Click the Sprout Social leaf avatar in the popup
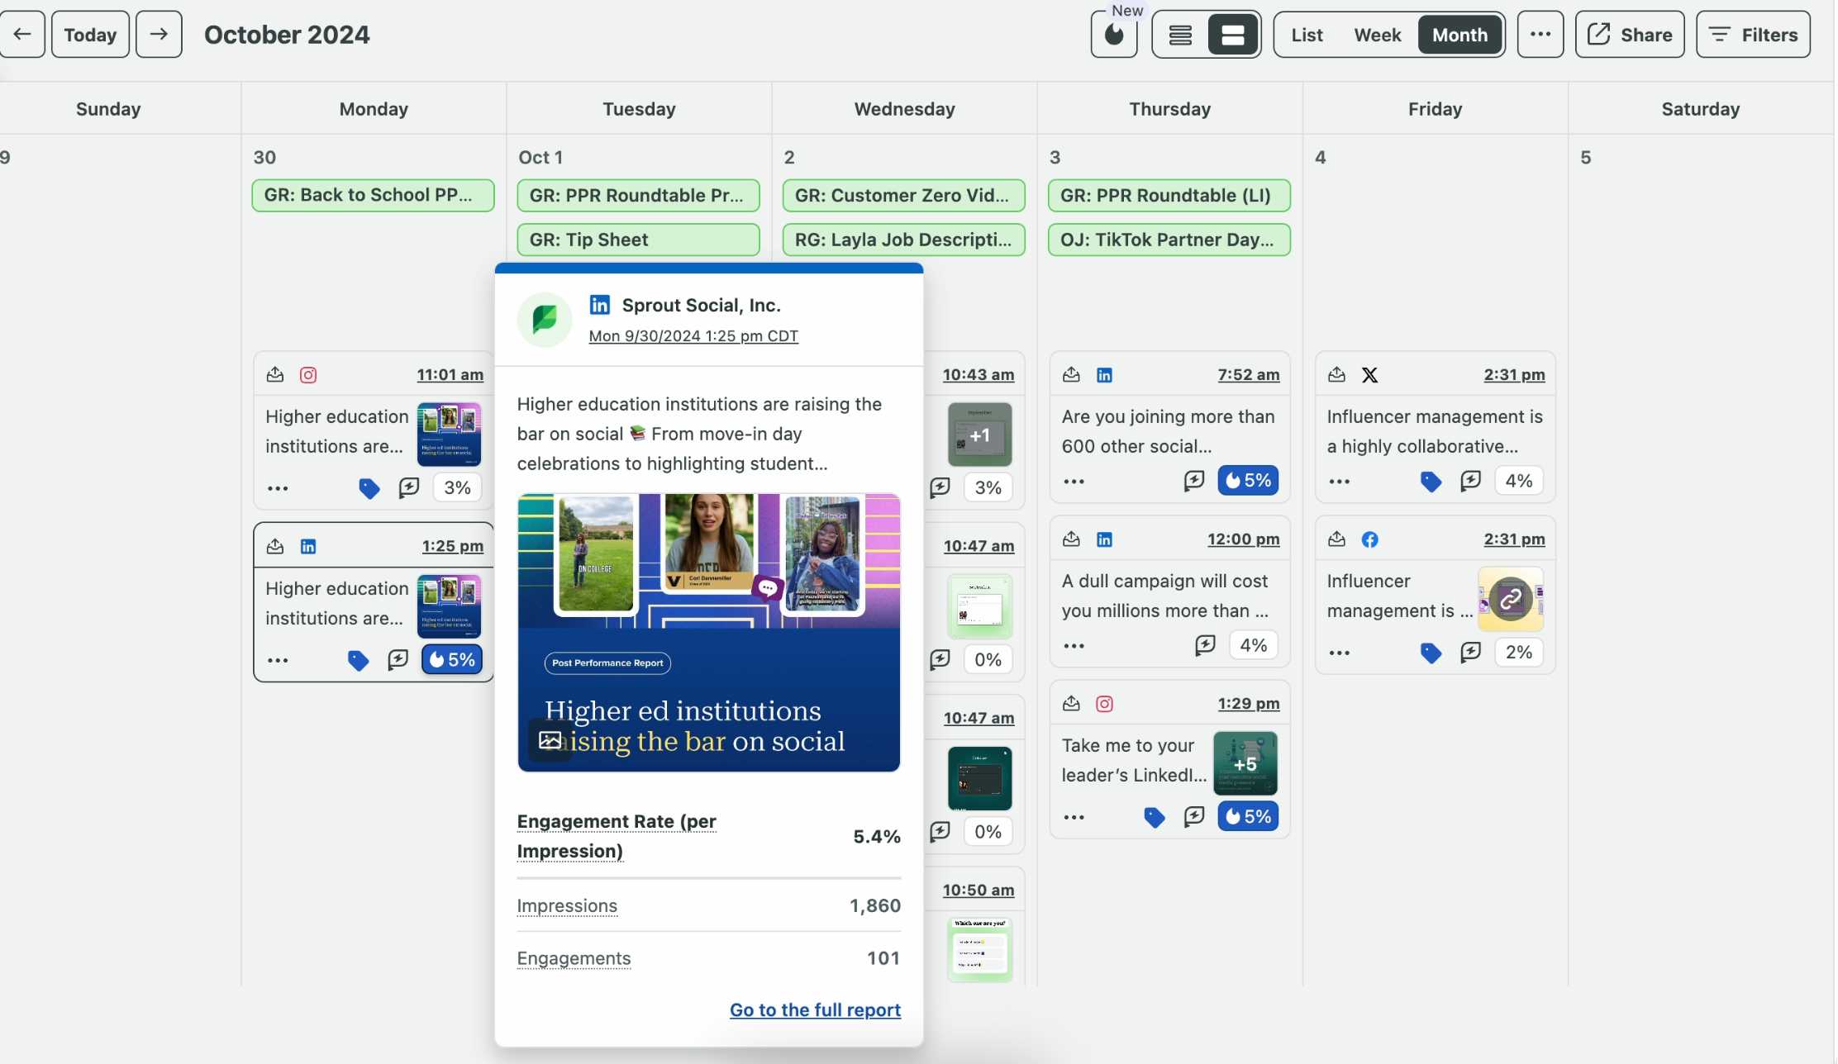Screen dimensions: 1838x1064 click(545, 319)
